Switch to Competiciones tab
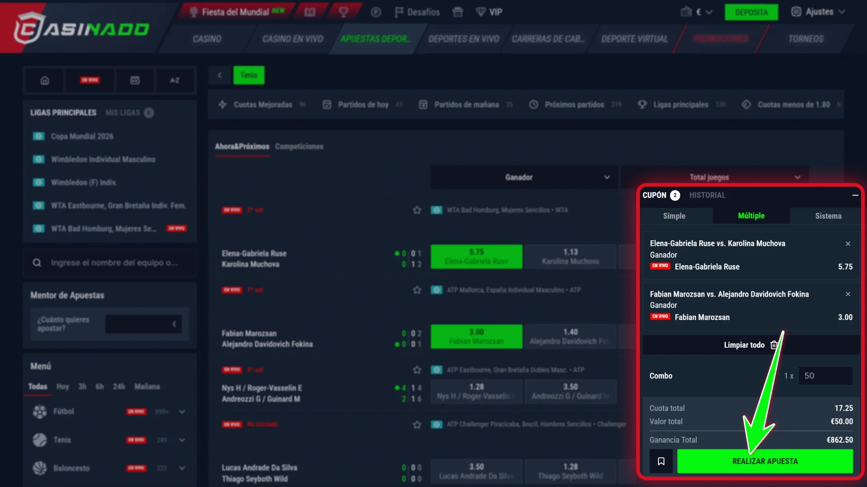The height and width of the screenshot is (487, 867). [299, 147]
